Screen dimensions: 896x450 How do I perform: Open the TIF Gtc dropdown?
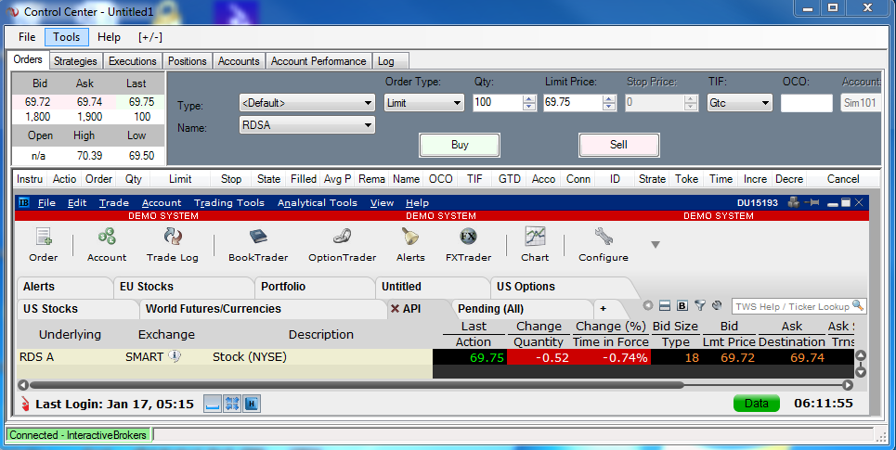point(765,103)
